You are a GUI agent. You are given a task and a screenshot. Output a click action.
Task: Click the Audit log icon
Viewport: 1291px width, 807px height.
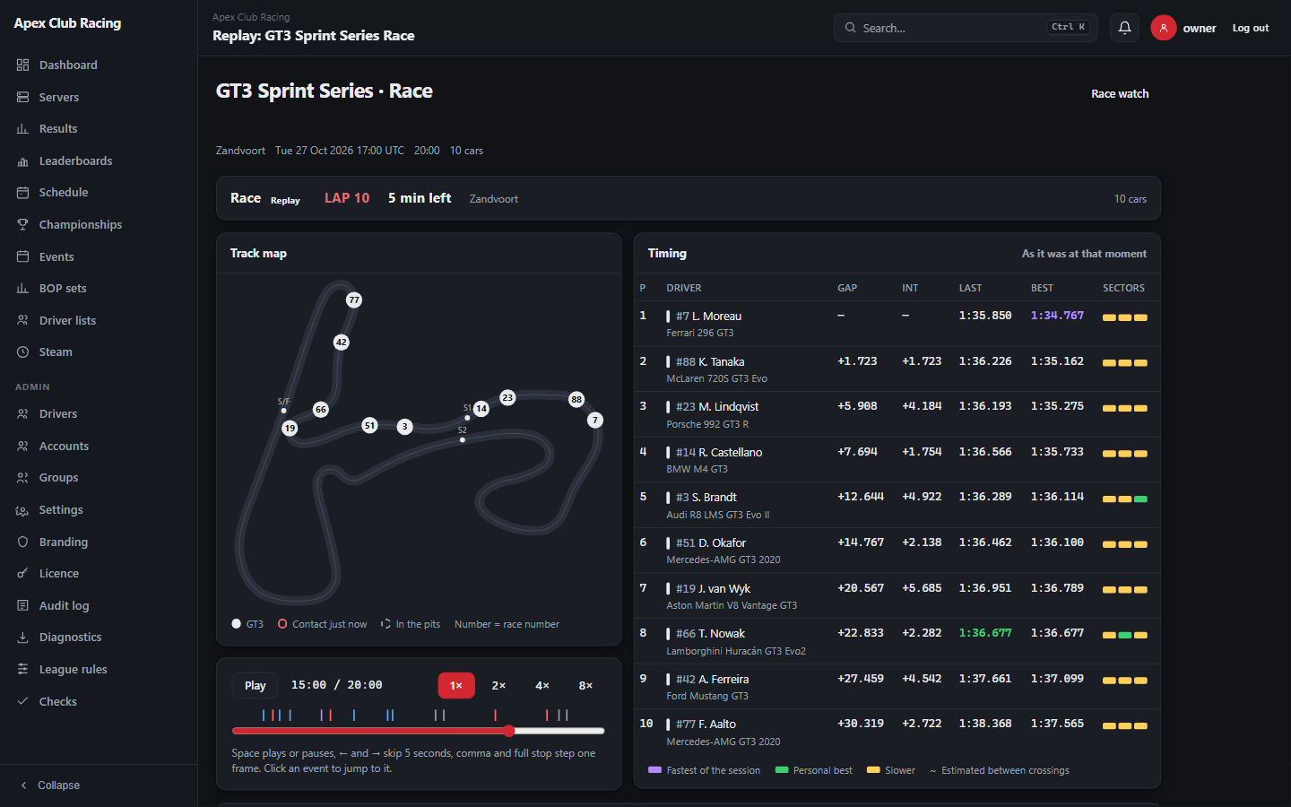[x=22, y=605]
